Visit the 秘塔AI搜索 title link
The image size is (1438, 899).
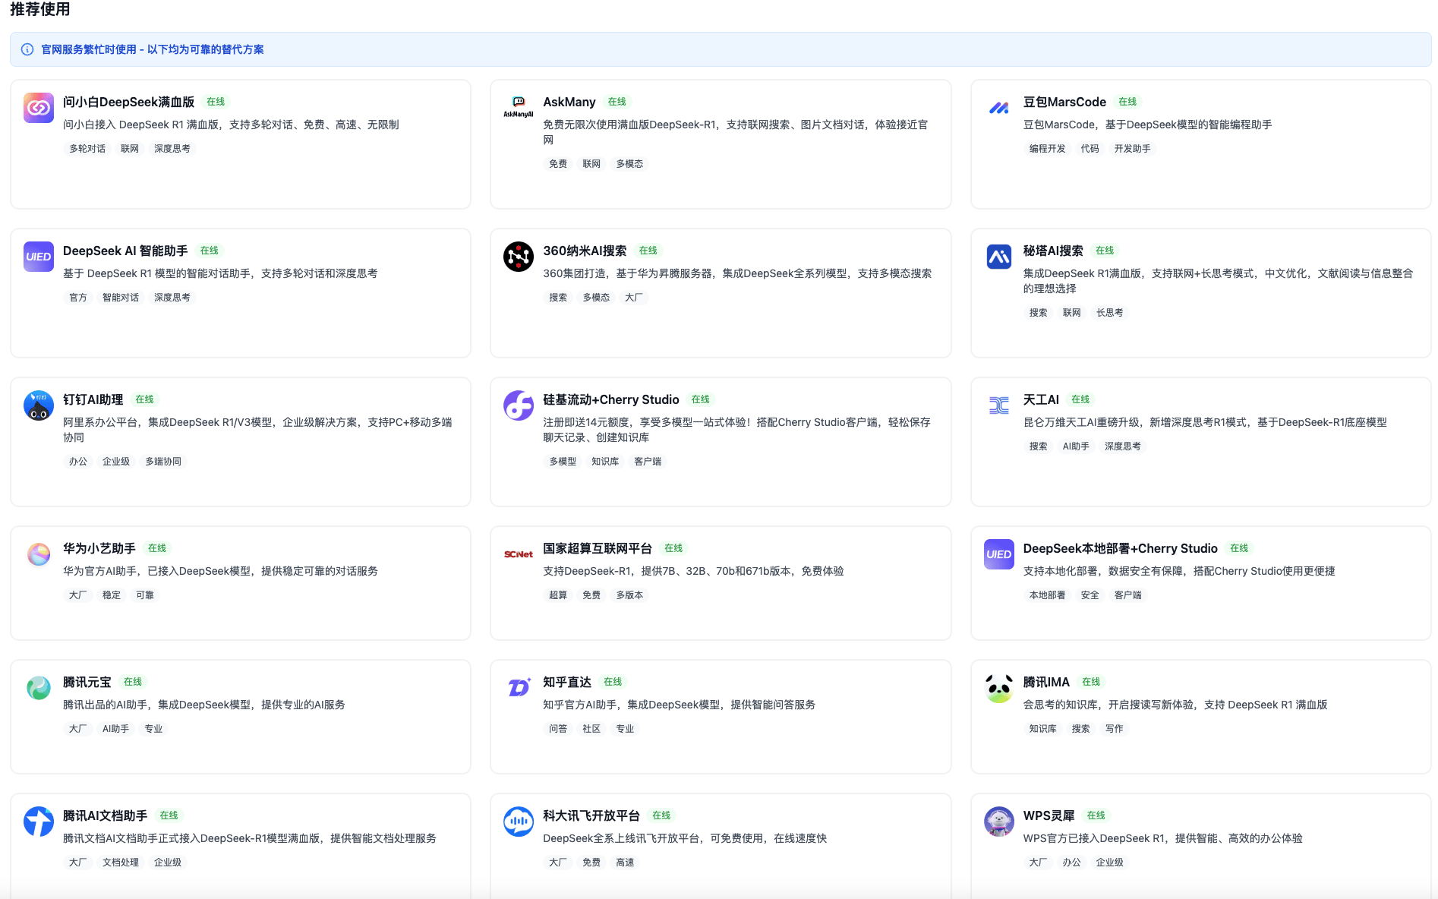[x=1053, y=251]
